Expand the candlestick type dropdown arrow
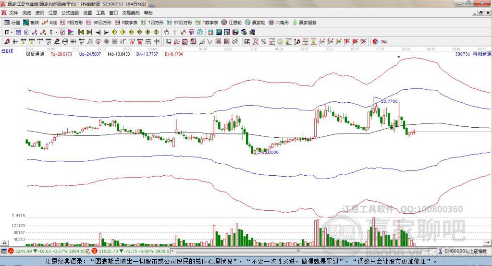The image size is (492, 266). click(56, 32)
